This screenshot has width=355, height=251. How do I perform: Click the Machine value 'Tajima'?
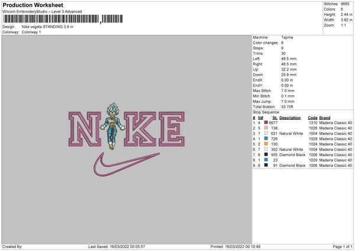coord(287,37)
